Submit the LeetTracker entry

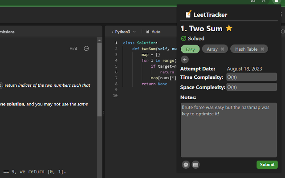point(267,165)
